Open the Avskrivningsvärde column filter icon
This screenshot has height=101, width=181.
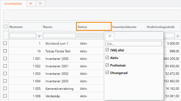pyautogui.click(x=178, y=36)
